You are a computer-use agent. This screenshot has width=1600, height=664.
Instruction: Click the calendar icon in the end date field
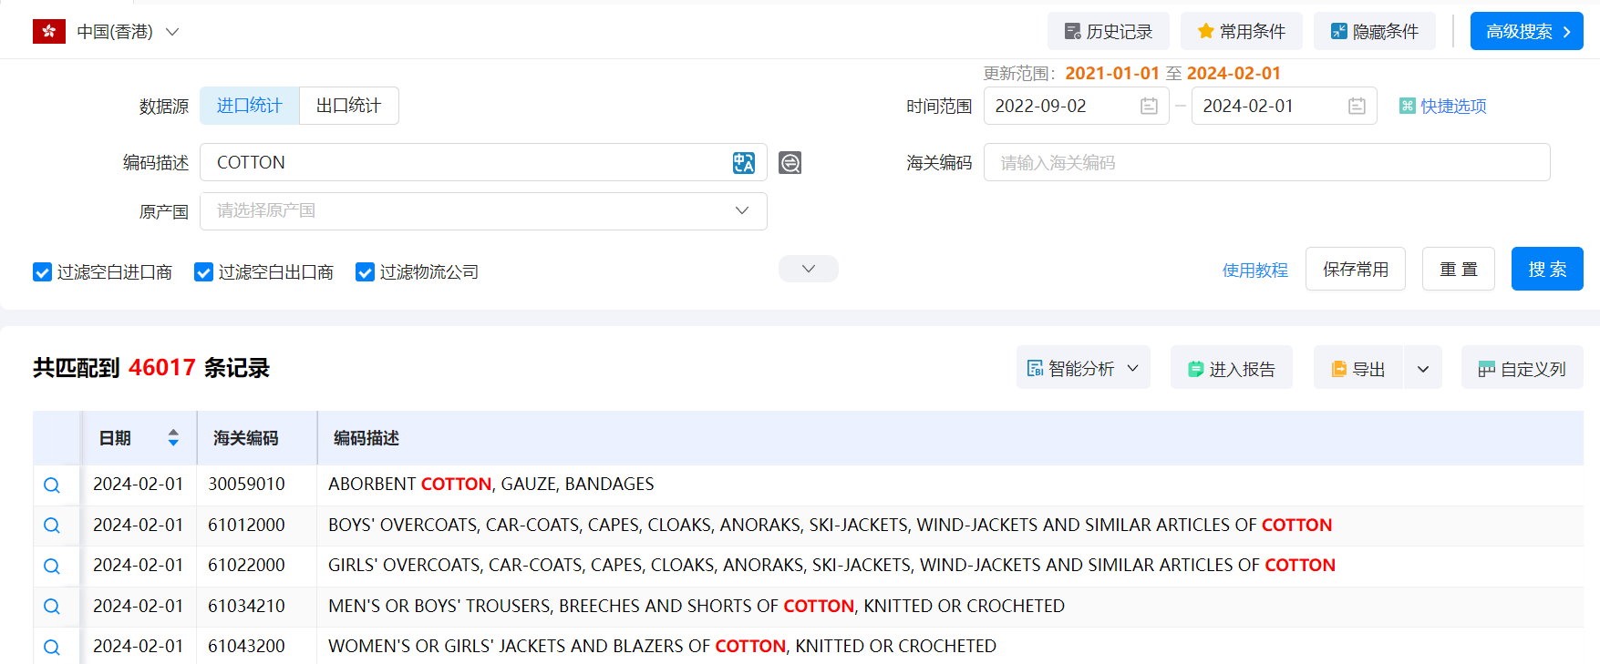point(1357,107)
